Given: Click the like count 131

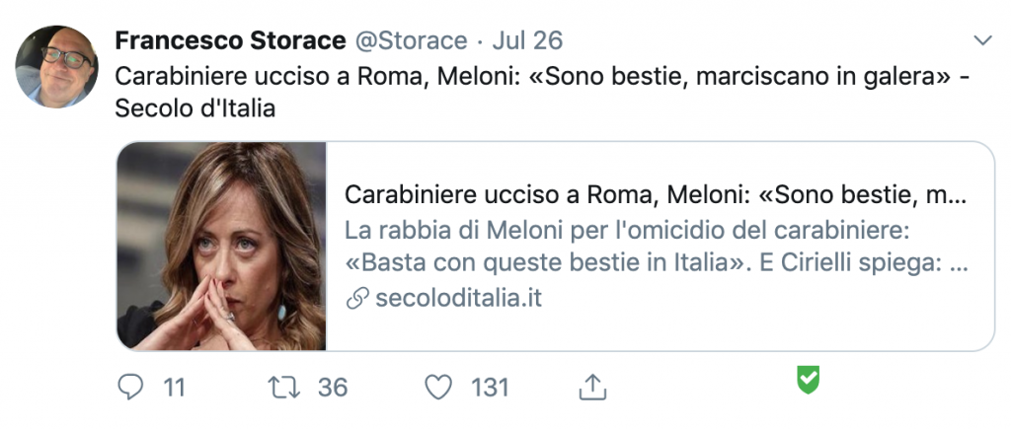Looking at the screenshot, I should [x=490, y=388].
